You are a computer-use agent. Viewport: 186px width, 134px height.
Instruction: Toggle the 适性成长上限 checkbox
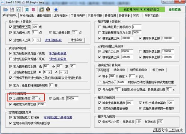point(11,40)
